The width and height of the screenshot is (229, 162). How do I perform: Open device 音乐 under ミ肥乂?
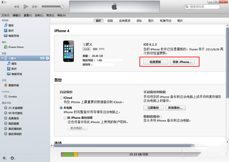[x=12, y=63]
